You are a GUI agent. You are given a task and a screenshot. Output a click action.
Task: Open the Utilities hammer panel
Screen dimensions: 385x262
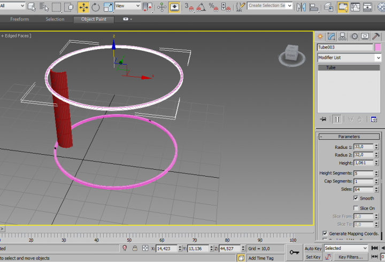(376, 36)
